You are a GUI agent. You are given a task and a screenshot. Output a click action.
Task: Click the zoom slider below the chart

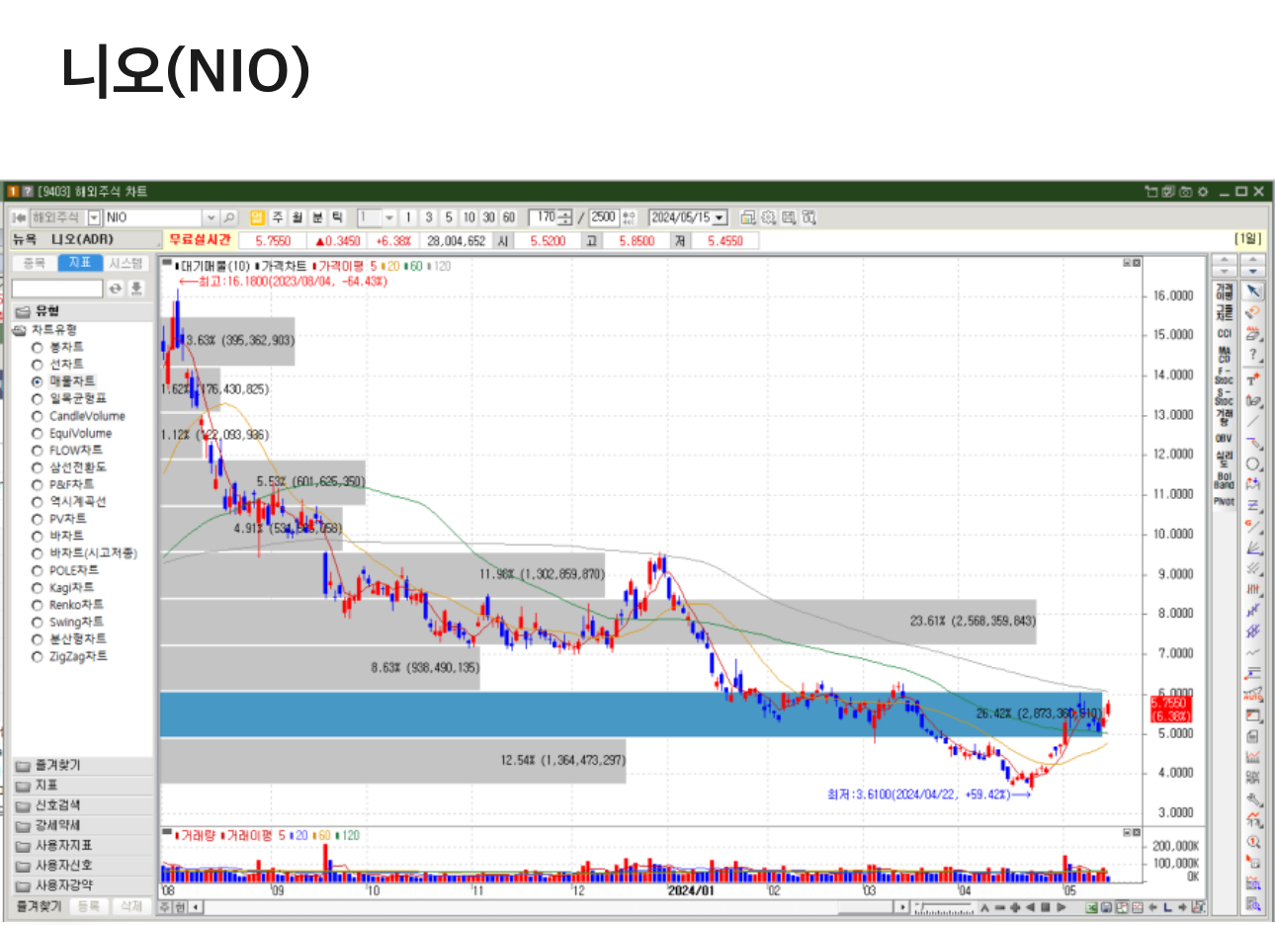click(x=944, y=908)
